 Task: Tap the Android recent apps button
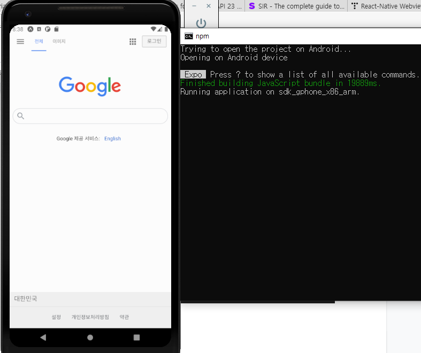(x=136, y=338)
